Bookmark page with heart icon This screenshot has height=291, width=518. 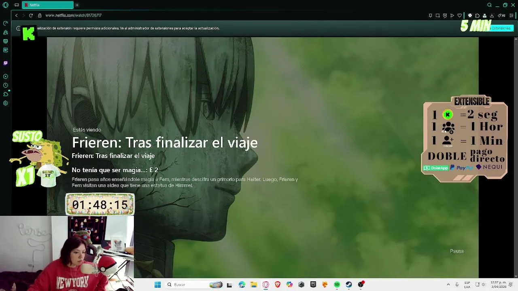coord(459,15)
